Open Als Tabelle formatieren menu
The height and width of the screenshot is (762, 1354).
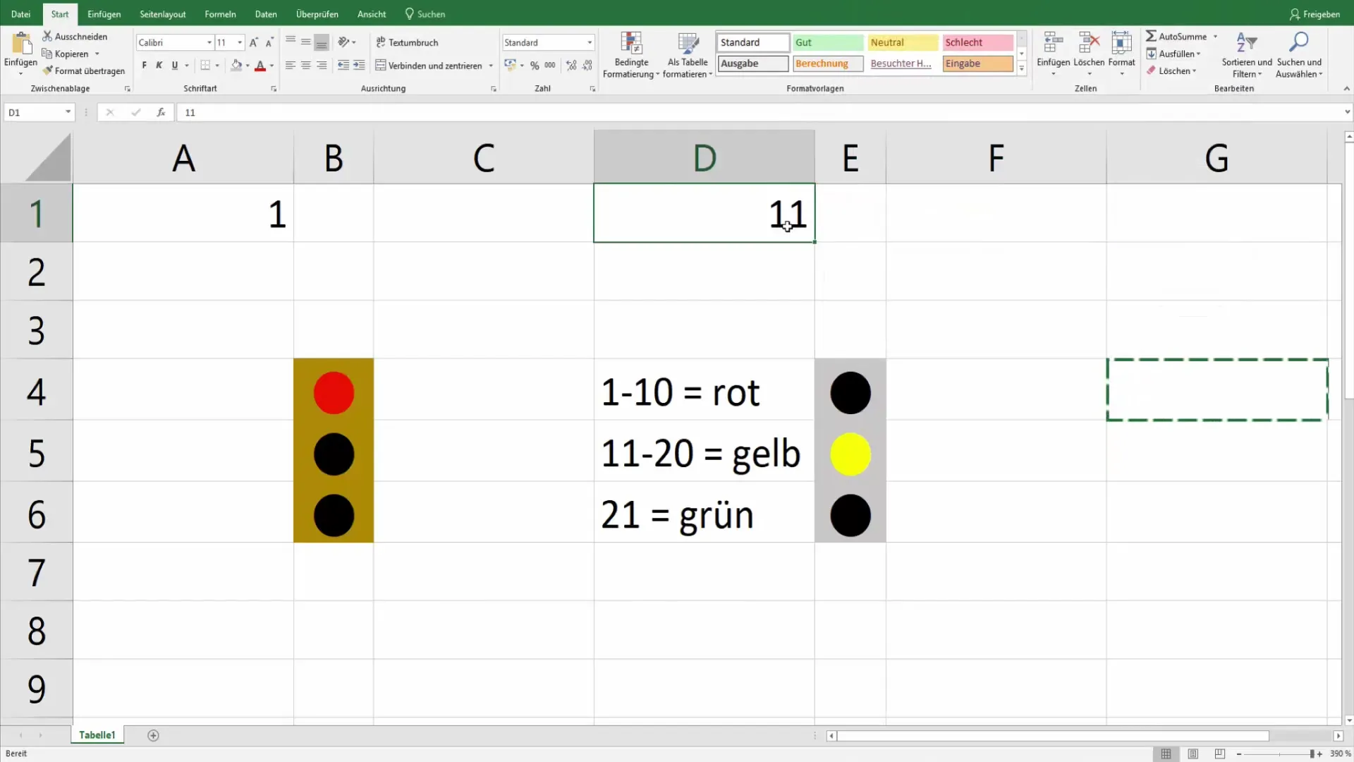point(688,55)
